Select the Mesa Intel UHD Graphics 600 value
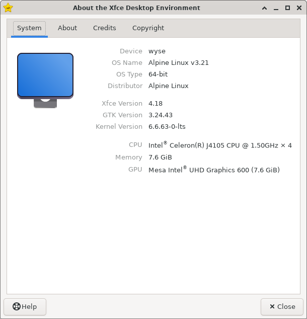The image size is (307, 319). pyautogui.click(x=214, y=170)
